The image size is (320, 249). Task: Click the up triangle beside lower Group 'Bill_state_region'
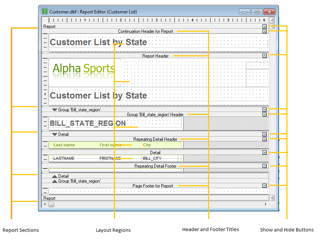click(55, 181)
